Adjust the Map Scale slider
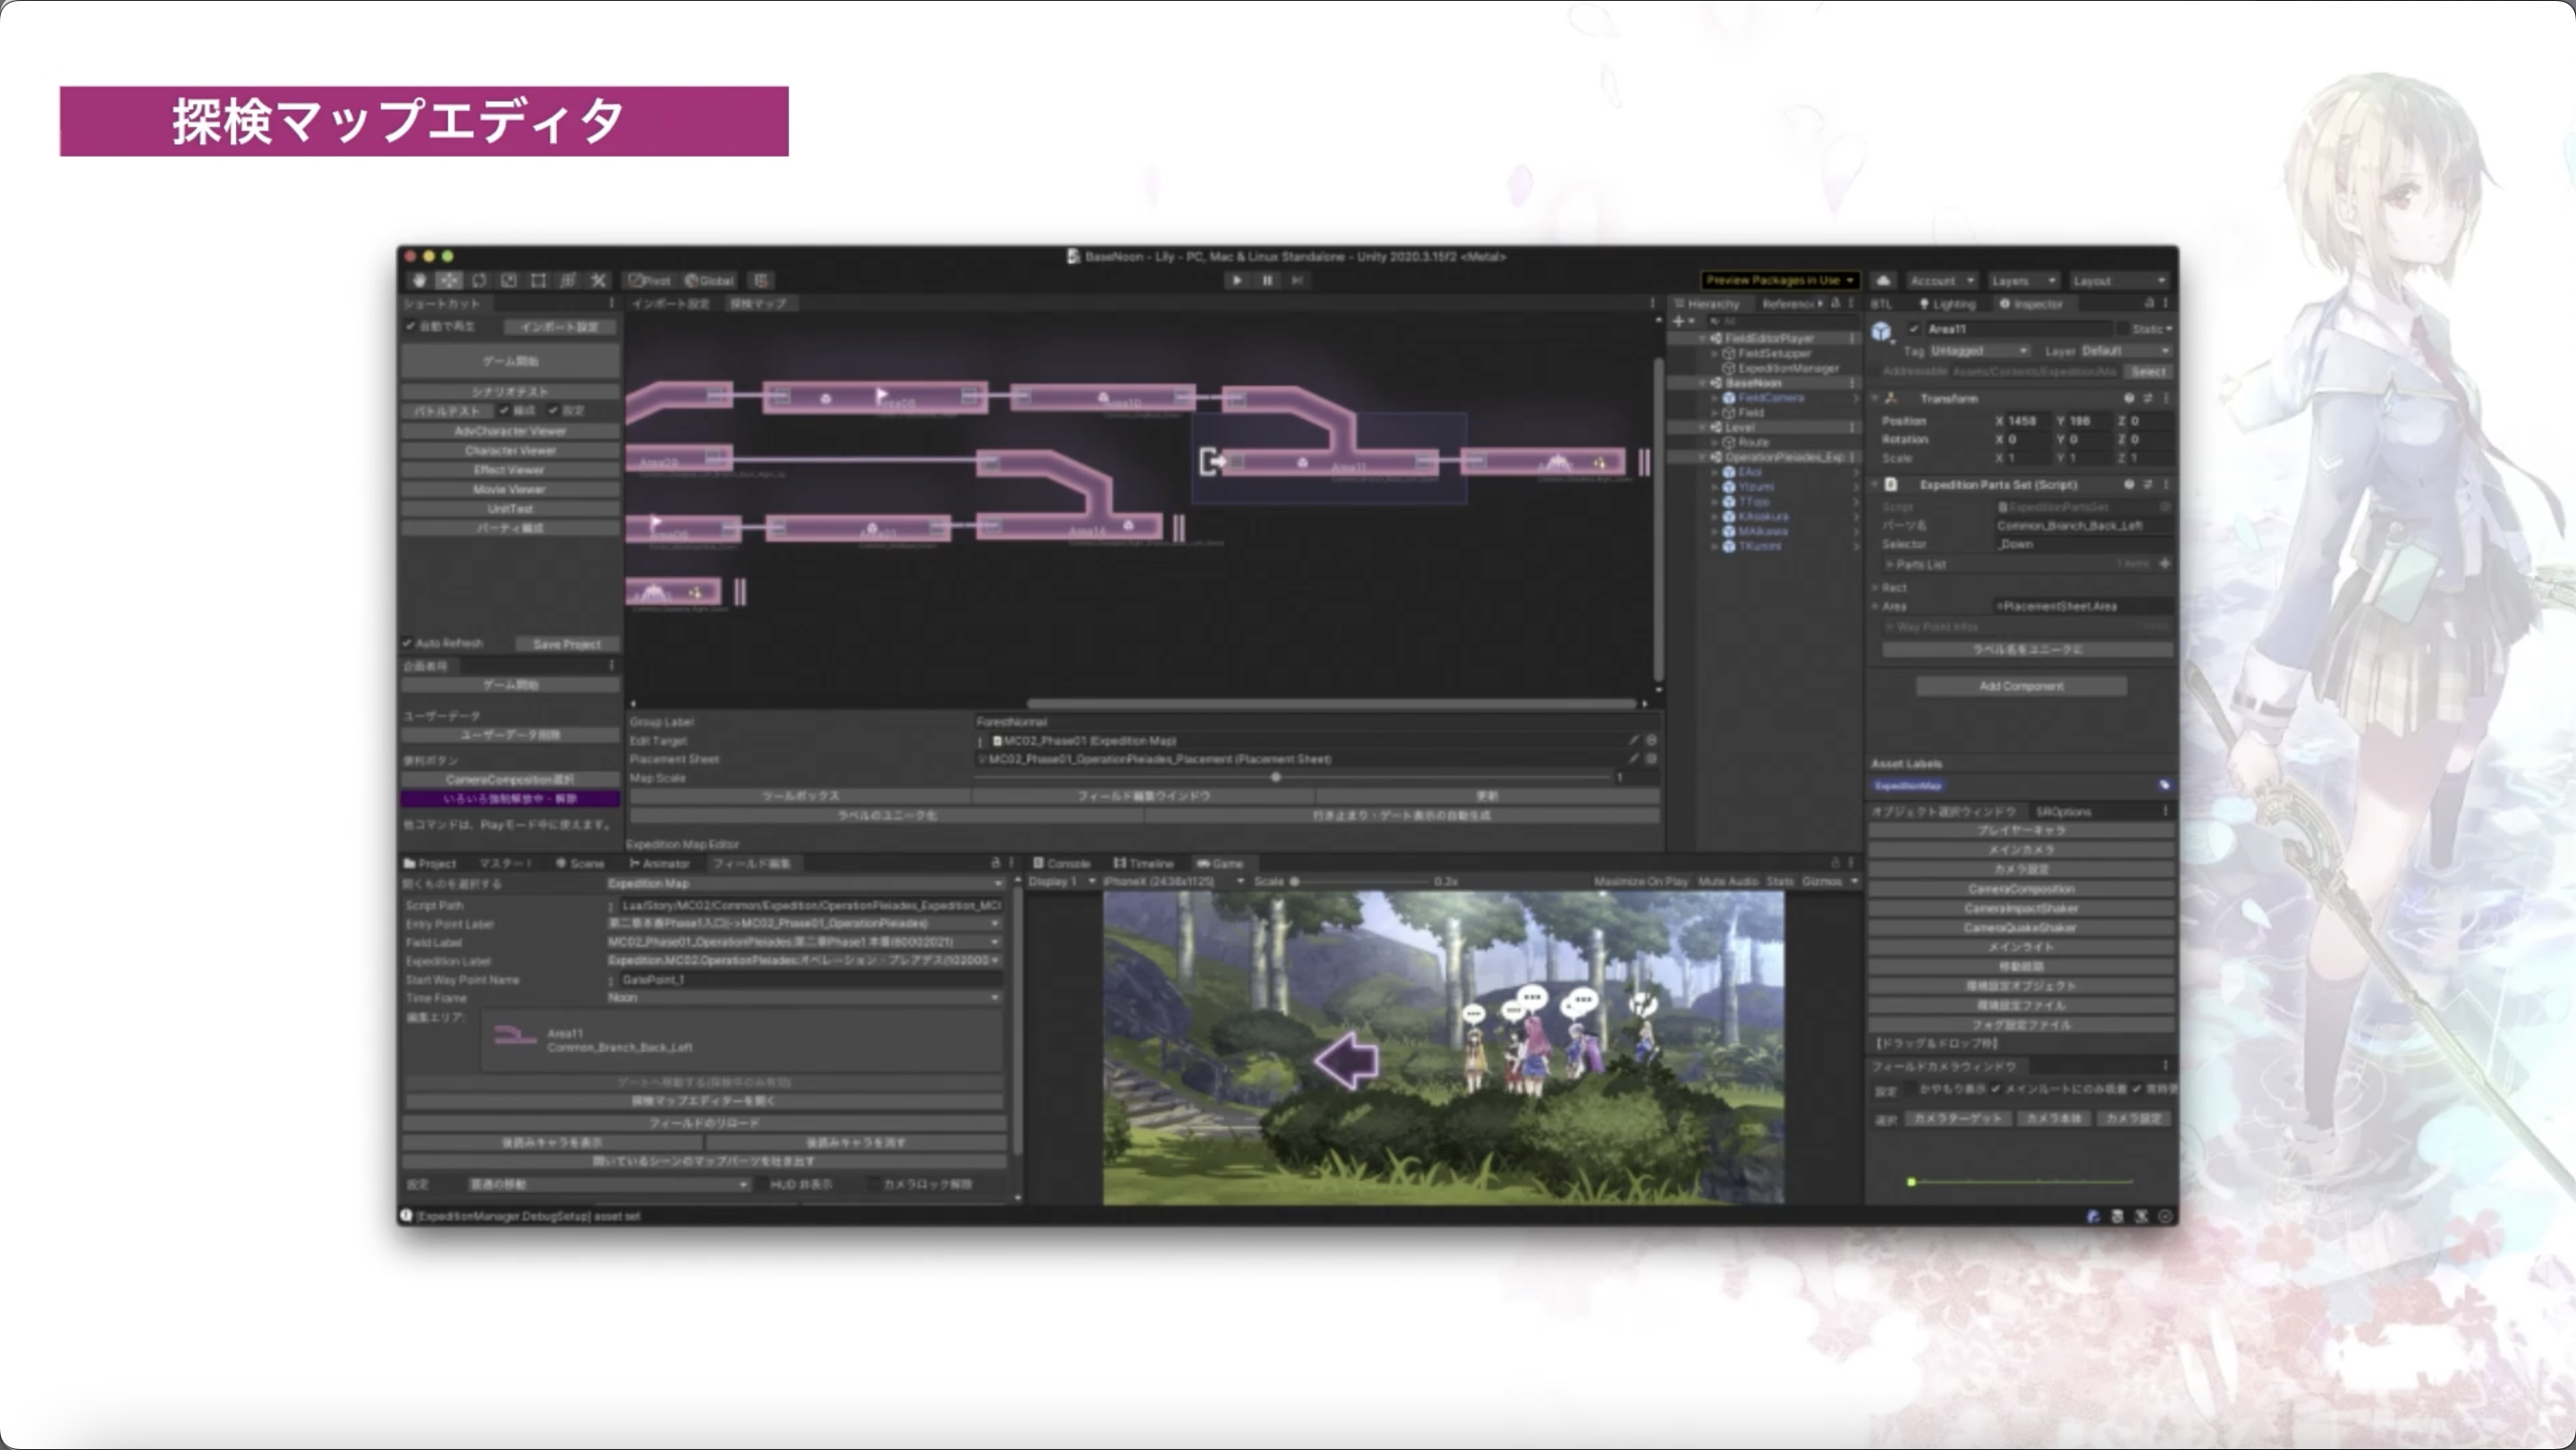 pos(1275,778)
